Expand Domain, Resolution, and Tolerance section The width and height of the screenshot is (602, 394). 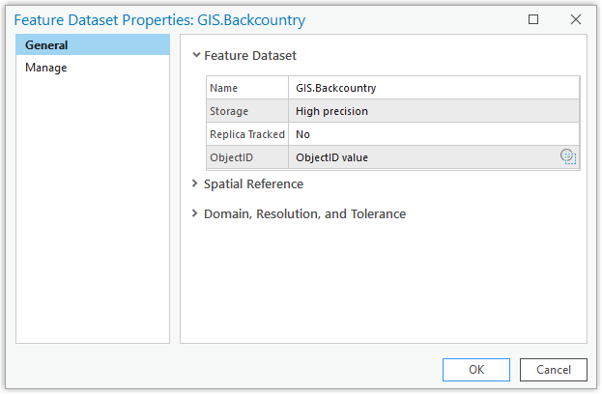pyautogui.click(x=196, y=213)
